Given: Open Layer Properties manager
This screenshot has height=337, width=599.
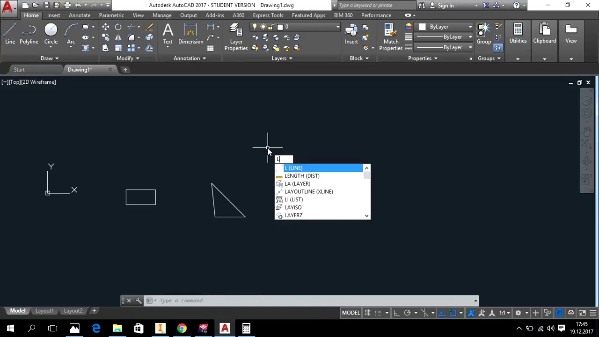Looking at the screenshot, I should [236, 37].
